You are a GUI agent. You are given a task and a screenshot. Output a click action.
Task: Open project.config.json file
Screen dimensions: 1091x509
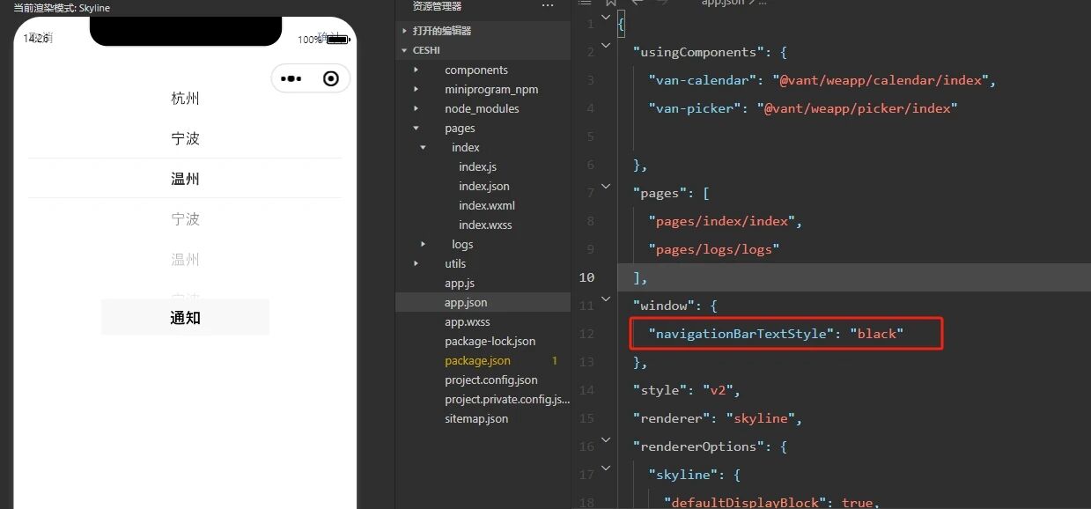coord(491,380)
